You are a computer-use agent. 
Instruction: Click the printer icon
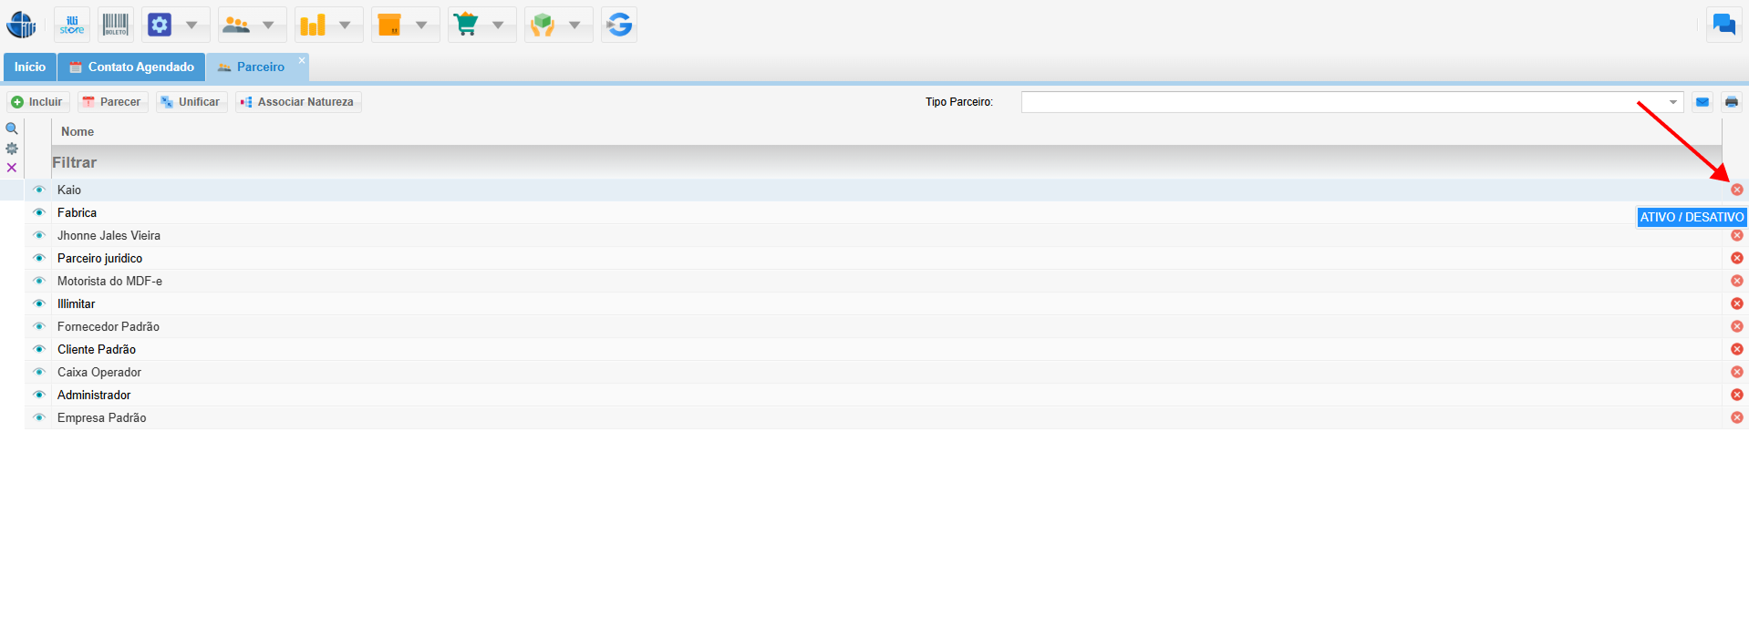pos(1731,102)
